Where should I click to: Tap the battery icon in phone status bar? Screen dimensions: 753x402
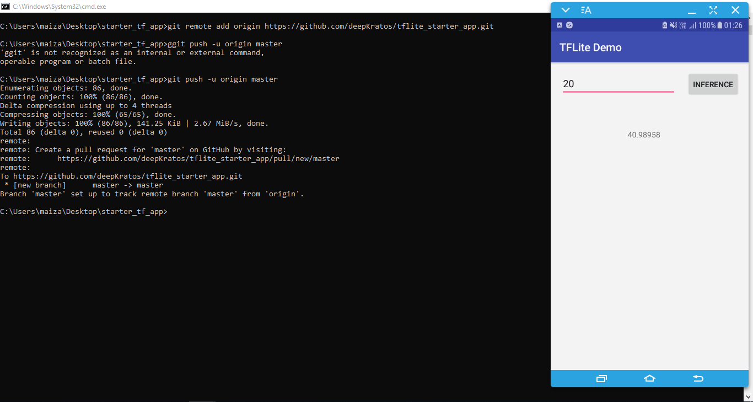point(719,25)
